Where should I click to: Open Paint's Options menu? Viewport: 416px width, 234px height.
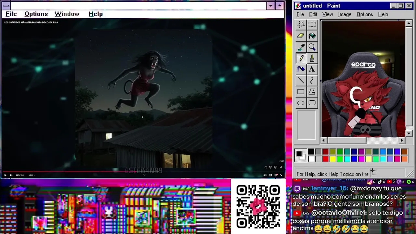coord(365,14)
